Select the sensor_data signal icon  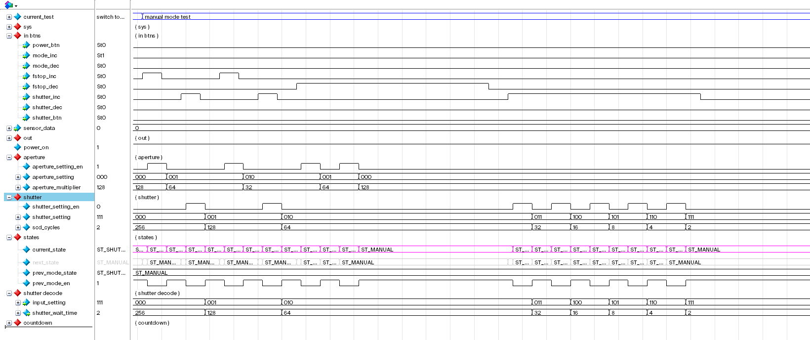point(17,128)
